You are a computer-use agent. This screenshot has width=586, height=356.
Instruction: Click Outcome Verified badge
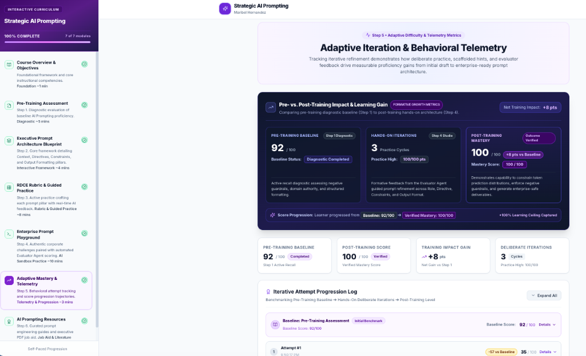point(539,138)
